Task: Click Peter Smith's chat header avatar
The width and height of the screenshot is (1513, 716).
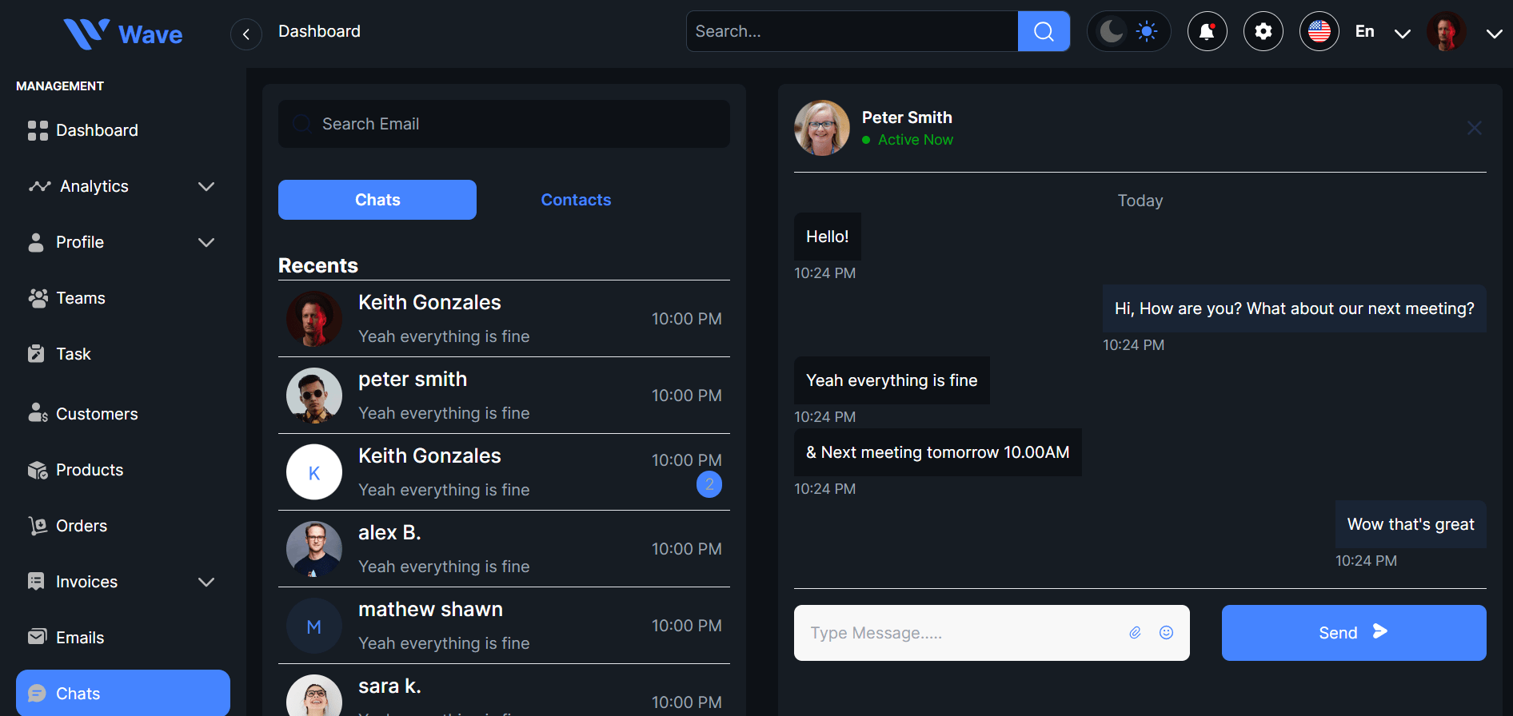Action: point(822,128)
